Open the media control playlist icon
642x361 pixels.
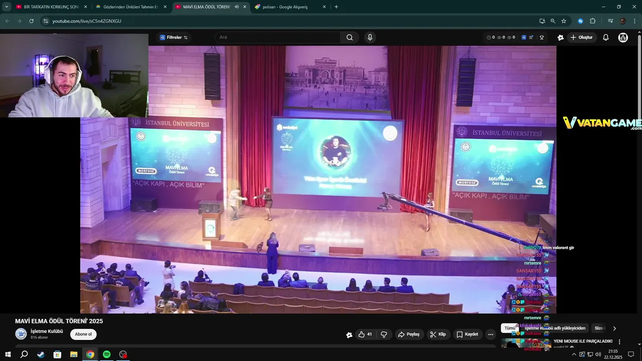[610, 21]
